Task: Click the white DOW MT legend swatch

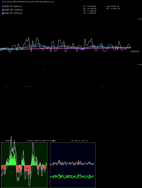Action: (x=3, y=10)
